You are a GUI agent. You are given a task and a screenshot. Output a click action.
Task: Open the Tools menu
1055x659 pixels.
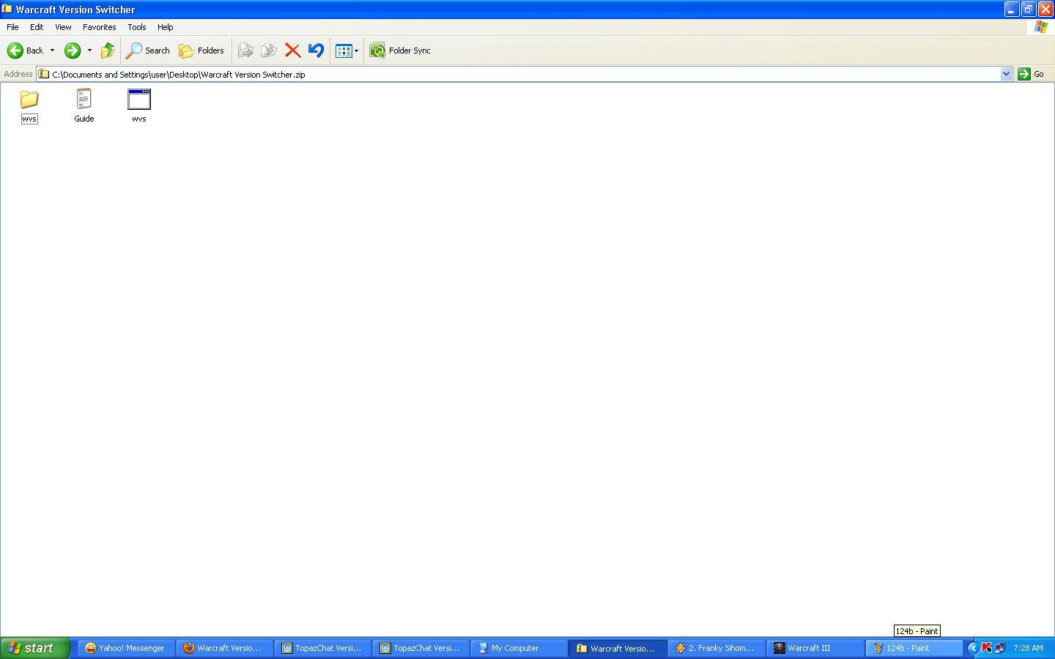[x=136, y=27]
